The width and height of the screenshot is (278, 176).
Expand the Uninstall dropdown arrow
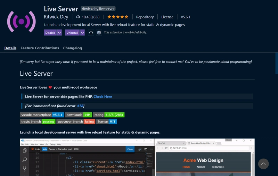tap(82, 33)
